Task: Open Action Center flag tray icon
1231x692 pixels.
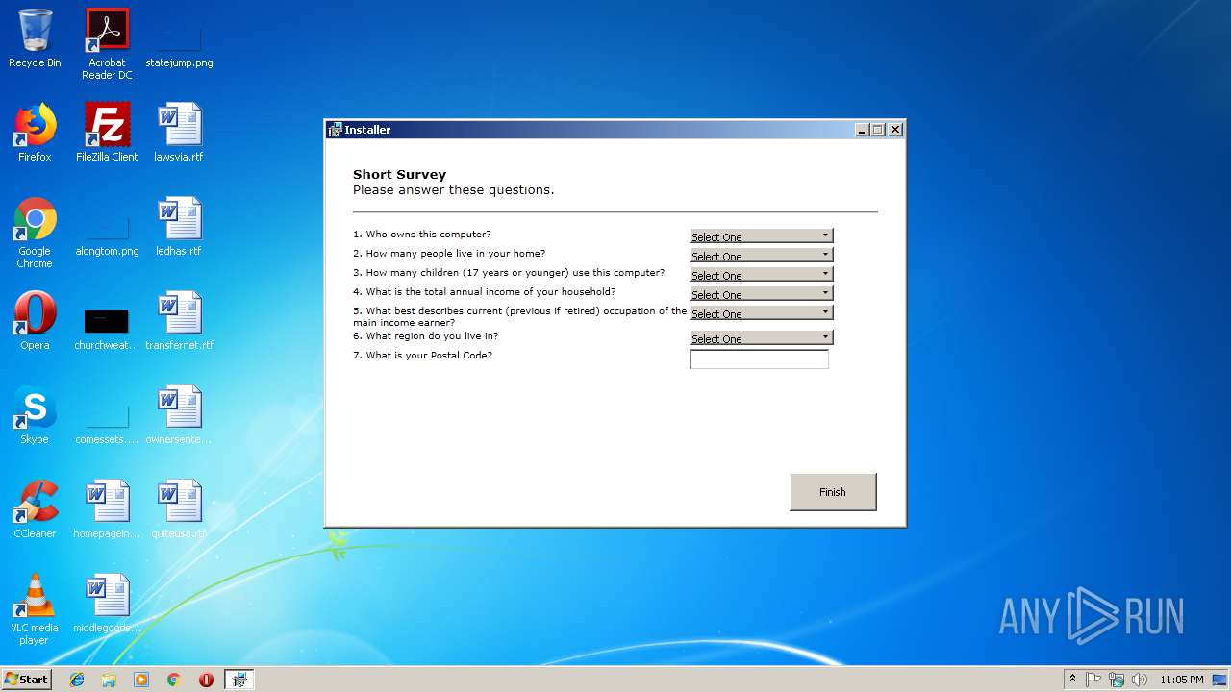Action: click(1093, 680)
